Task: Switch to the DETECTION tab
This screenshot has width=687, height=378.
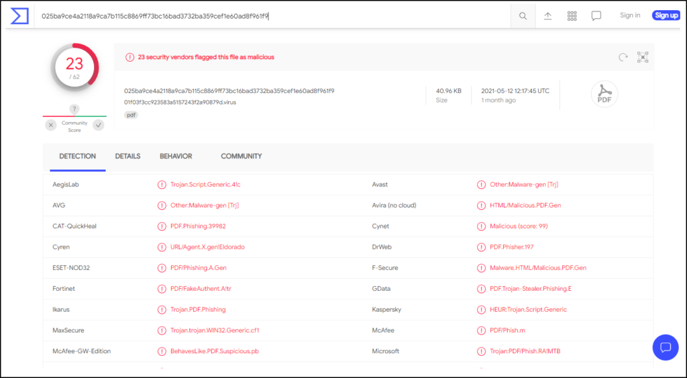Action: (x=78, y=156)
